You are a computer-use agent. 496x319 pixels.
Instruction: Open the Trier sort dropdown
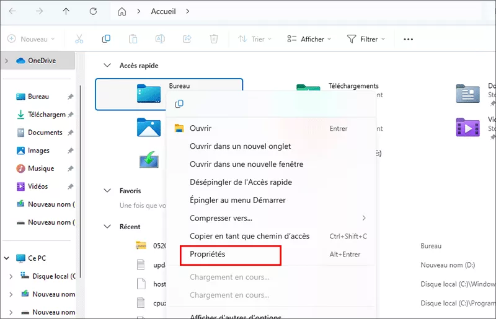coord(255,39)
